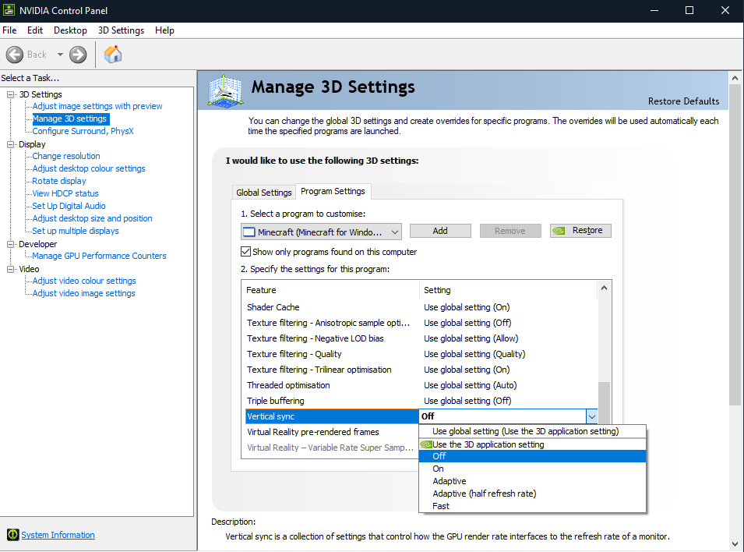
Task: Open the program selection dropdown
Action: pyautogui.click(x=321, y=232)
